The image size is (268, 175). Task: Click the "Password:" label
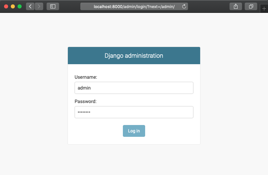click(85, 101)
